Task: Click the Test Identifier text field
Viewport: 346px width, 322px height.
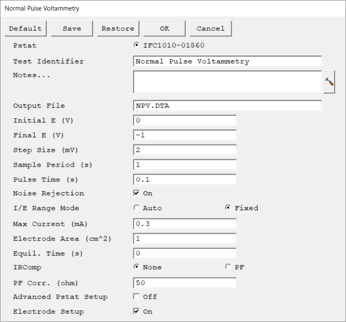Action: point(227,62)
